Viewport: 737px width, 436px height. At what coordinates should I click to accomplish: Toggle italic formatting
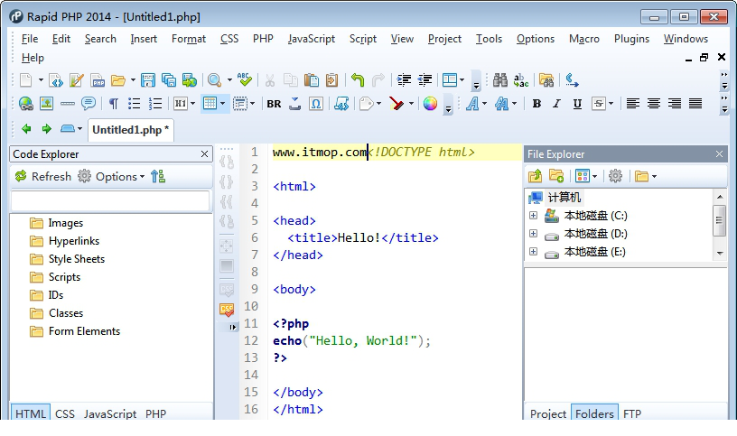(556, 104)
